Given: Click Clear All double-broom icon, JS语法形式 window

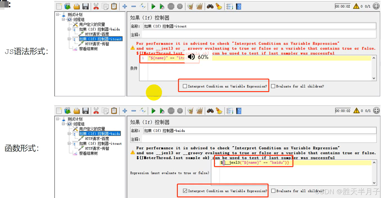Looking at the screenshot, I should pos(199,6).
